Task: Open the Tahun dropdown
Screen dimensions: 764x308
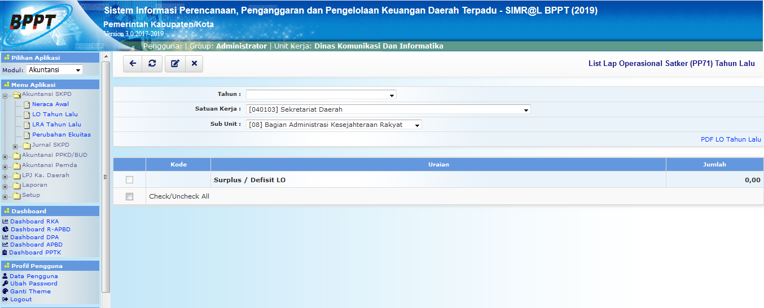Action: tap(321, 95)
